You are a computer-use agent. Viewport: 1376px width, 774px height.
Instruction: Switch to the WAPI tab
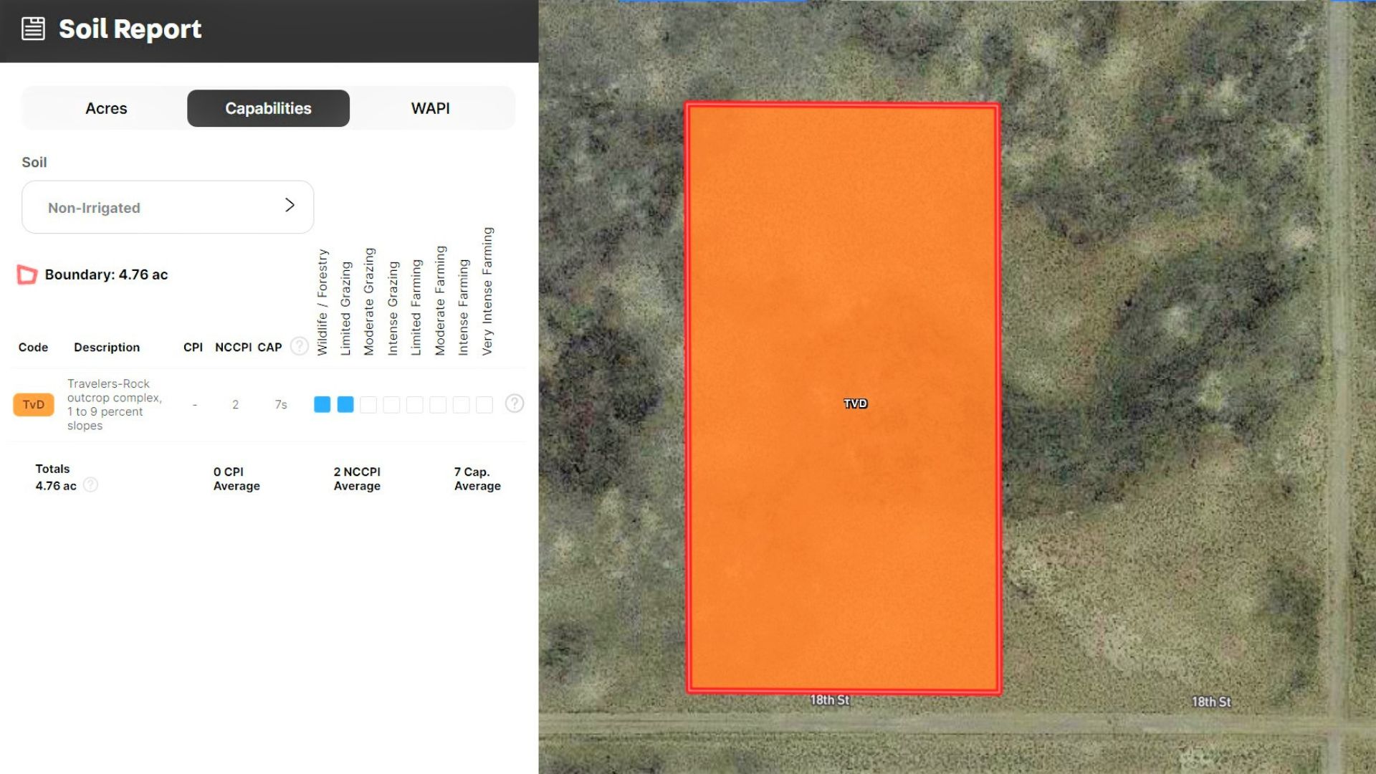coord(430,108)
